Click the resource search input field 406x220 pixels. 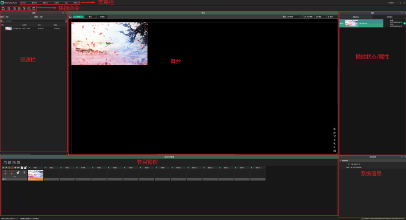point(33,21)
